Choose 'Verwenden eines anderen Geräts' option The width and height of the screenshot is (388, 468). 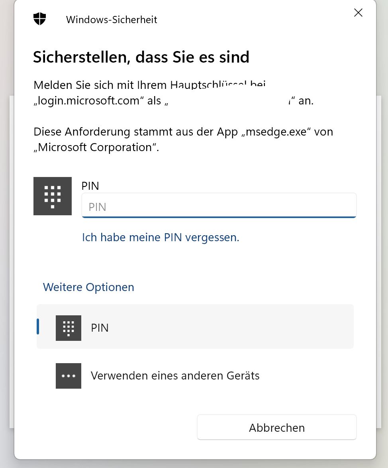tap(195, 376)
